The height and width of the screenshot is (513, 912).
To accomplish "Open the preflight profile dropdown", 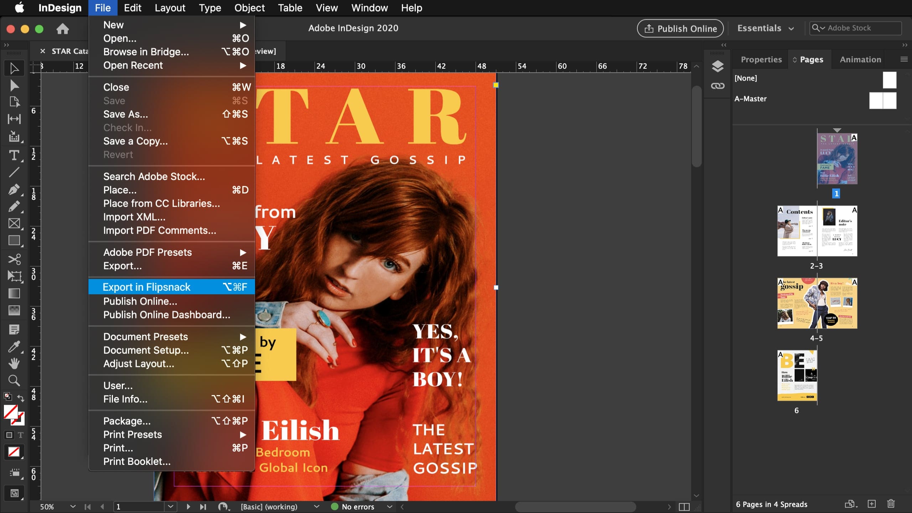I will pos(316,507).
